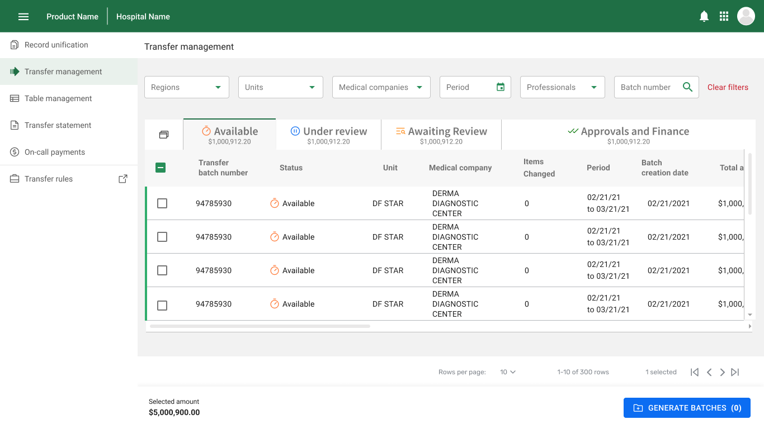The height and width of the screenshot is (429, 764).
Task: Click the Transfer statement page icon
Action: (15, 125)
